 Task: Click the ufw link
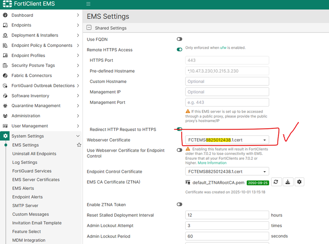click(x=223, y=48)
